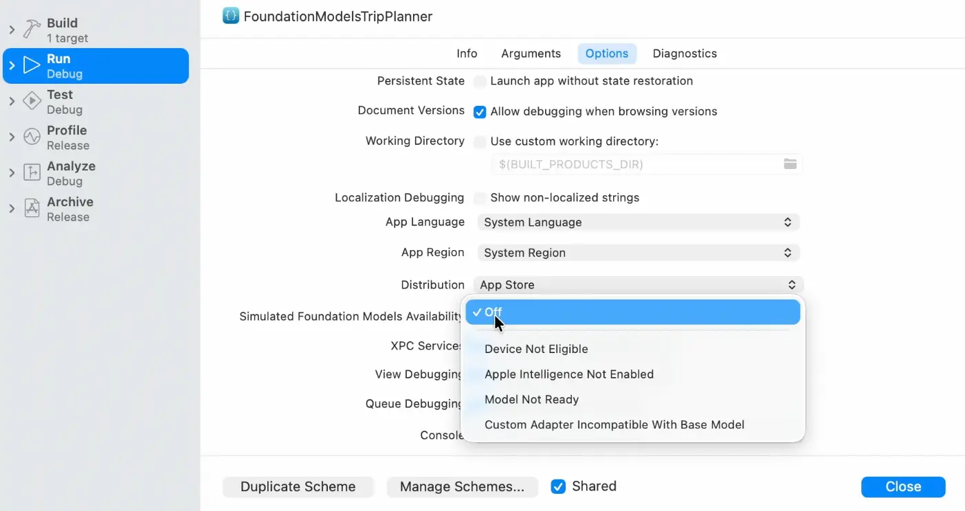Expand the Build action chevron
965x511 pixels.
coord(12,30)
